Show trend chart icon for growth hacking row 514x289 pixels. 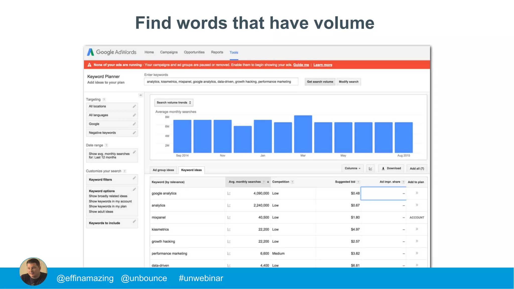click(x=229, y=242)
